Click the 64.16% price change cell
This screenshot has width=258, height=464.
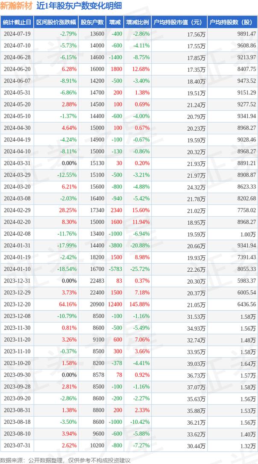click(x=68, y=303)
